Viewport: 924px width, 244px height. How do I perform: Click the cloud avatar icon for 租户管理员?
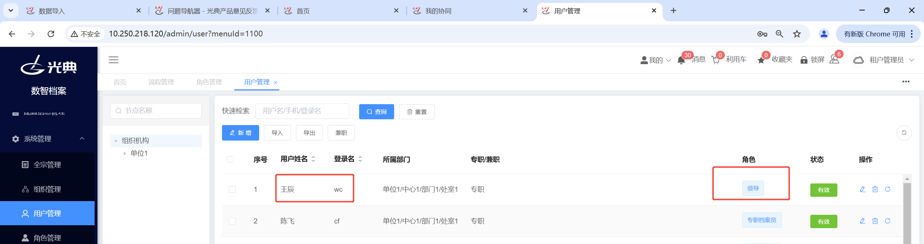859,60
